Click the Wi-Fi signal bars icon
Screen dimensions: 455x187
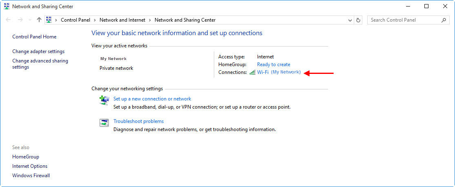pyautogui.click(x=253, y=72)
